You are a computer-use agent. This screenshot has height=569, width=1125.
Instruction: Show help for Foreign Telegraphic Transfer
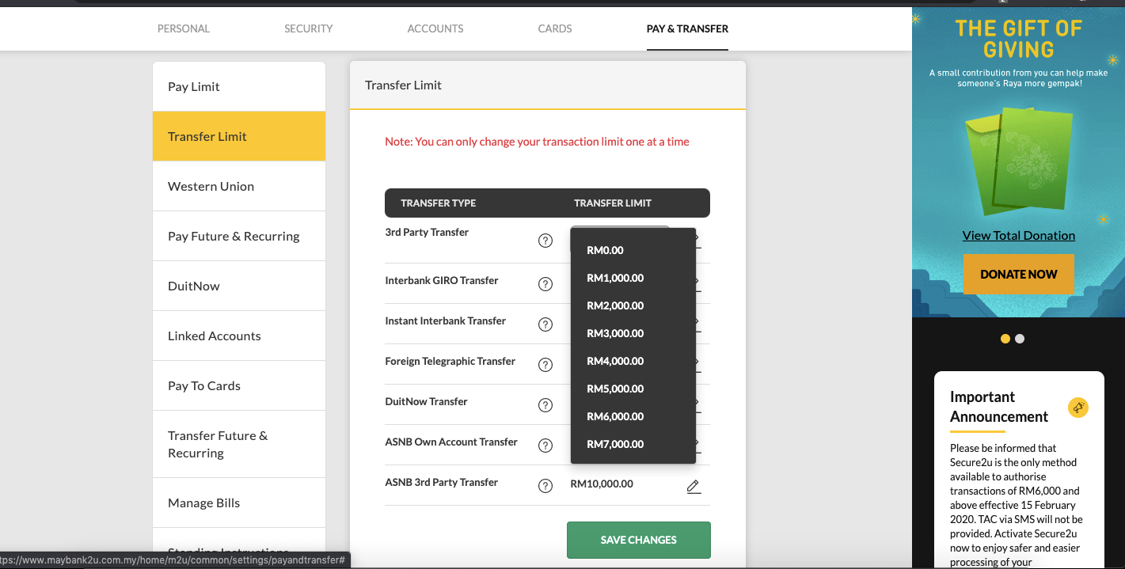point(545,364)
